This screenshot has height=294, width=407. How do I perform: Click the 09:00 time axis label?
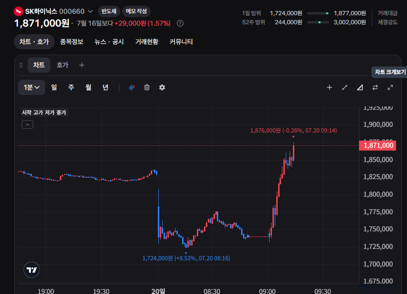(x=267, y=291)
